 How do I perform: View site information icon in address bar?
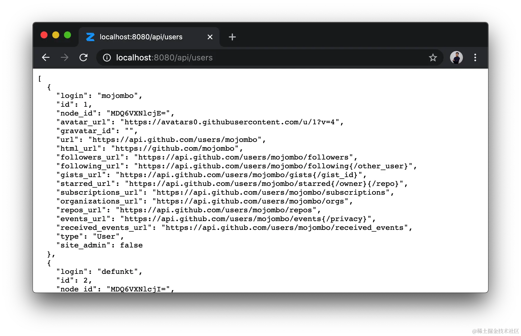(107, 58)
